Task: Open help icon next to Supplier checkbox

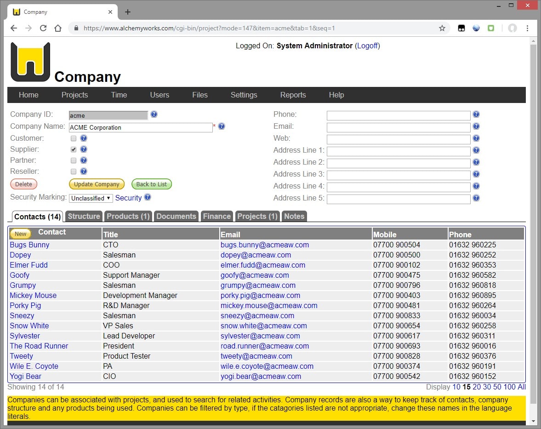Action: (x=84, y=149)
